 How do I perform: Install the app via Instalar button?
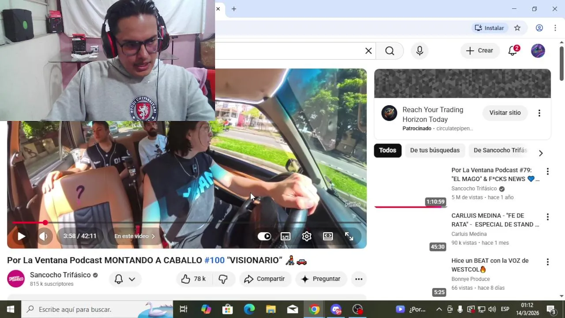489,28
